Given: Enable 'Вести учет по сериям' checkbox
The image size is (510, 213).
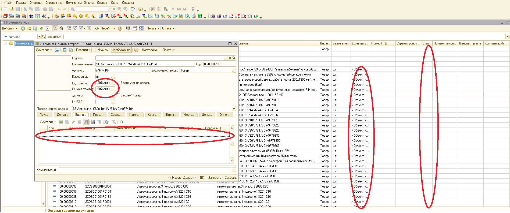Looking at the screenshot, I should [x=118, y=83].
